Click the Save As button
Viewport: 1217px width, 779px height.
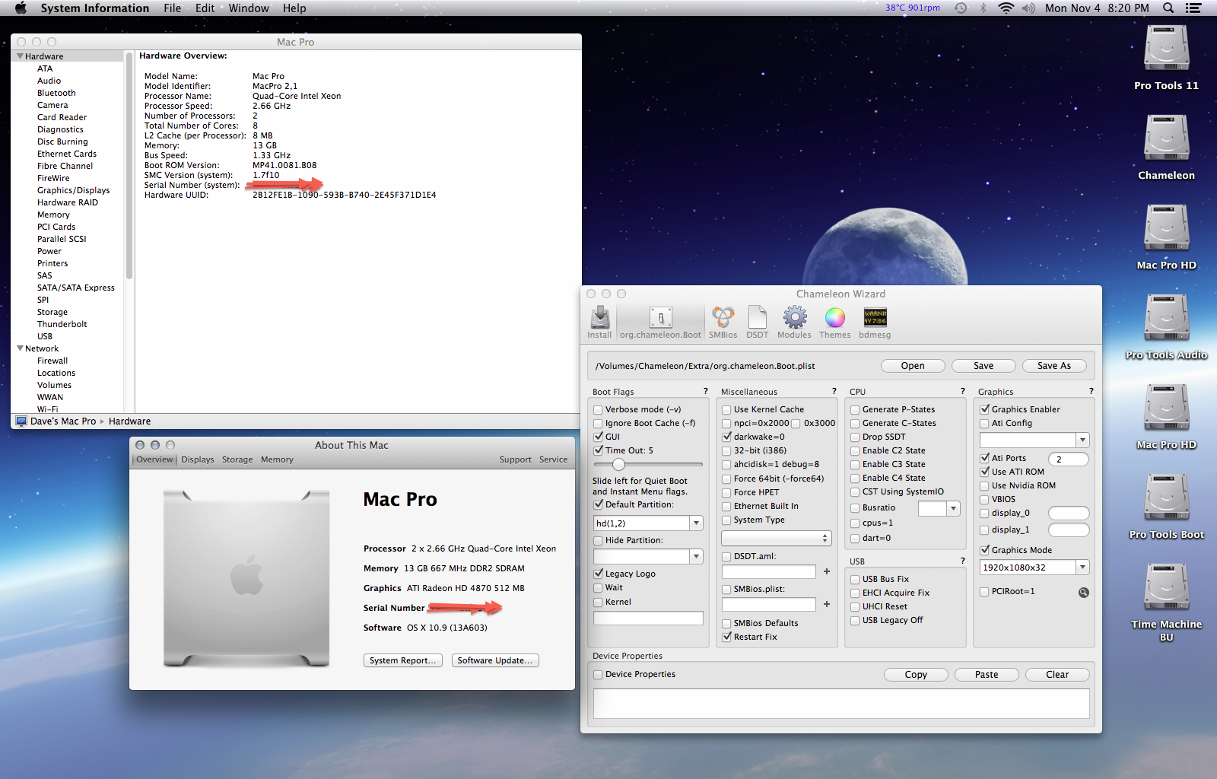coord(1053,366)
